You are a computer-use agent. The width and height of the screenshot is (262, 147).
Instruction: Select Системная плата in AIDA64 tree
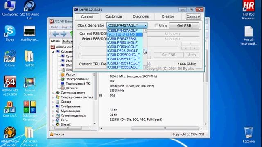click(73, 93)
